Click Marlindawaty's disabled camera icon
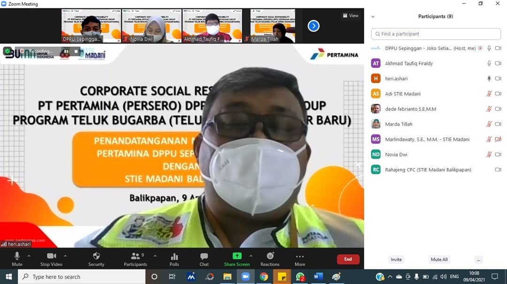Viewport: 507px width, 284px height. [x=498, y=139]
